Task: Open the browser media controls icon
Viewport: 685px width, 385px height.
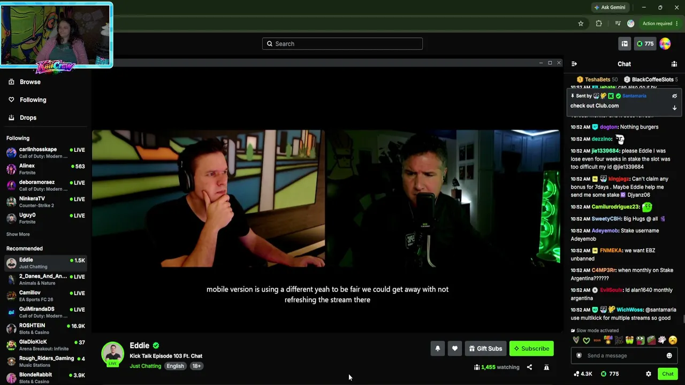Action: [618, 24]
